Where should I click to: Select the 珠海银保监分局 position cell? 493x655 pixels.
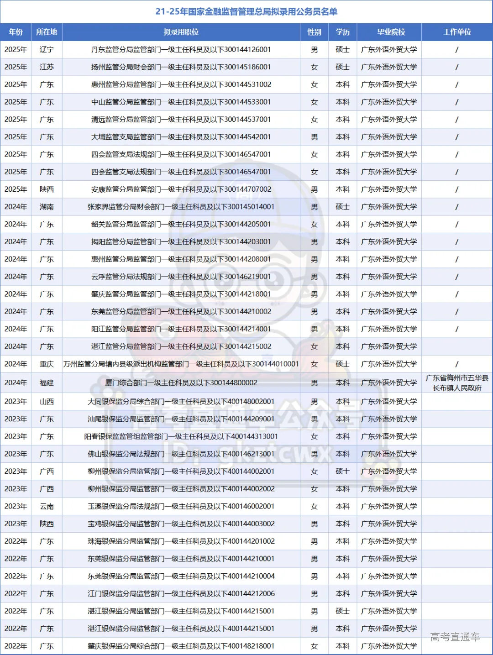pyautogui.click(x=181, y=541)
